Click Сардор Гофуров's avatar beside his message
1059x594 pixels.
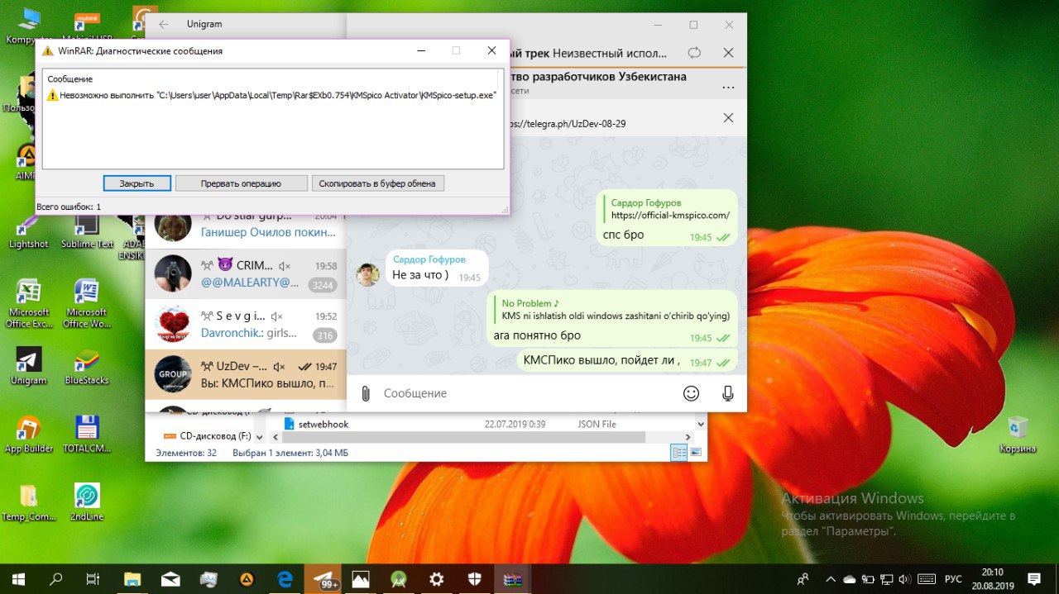pyautogui.click(x=367, y=274)
